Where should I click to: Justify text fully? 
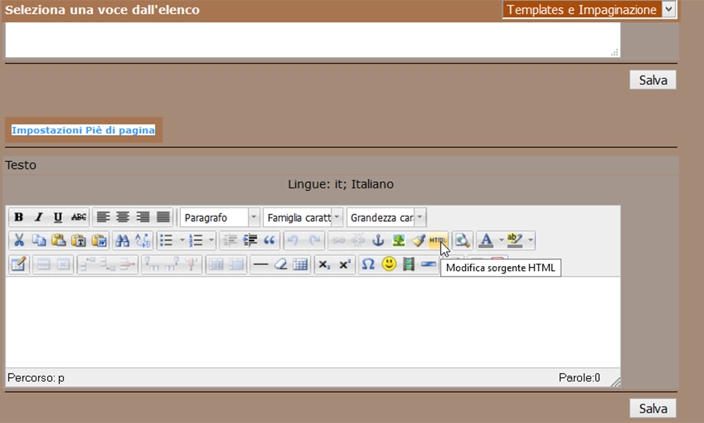click(163, 217)
